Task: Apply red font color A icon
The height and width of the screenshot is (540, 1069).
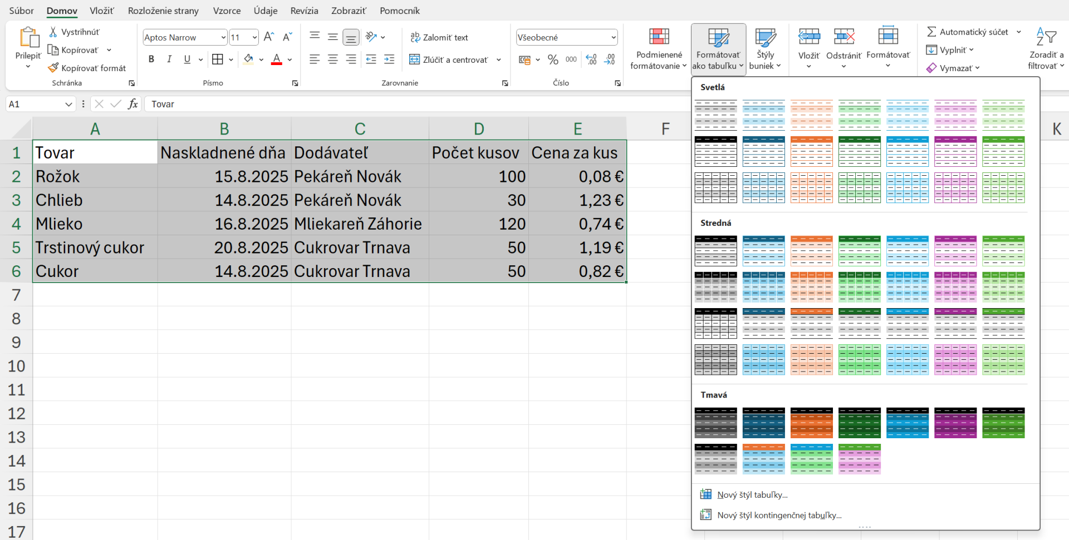Action: [276, 59]
